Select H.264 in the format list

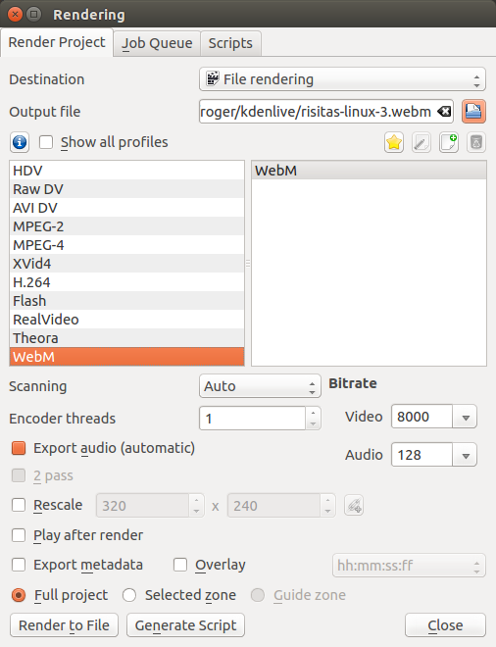[x=126, y=282]
